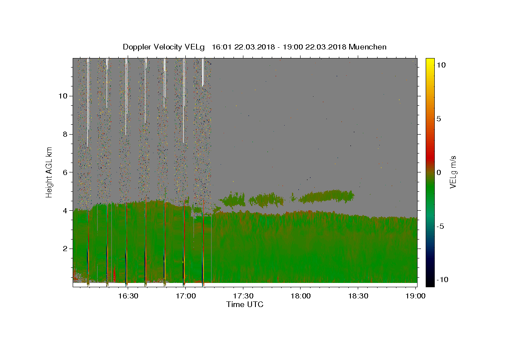Click the 17:00 time tick label
This screenshot has width=516, height=344.
186,296
